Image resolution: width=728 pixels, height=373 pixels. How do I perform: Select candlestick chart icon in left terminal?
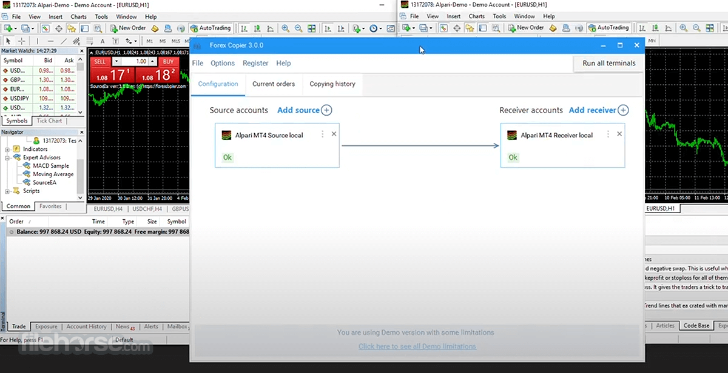pos(257,28)
